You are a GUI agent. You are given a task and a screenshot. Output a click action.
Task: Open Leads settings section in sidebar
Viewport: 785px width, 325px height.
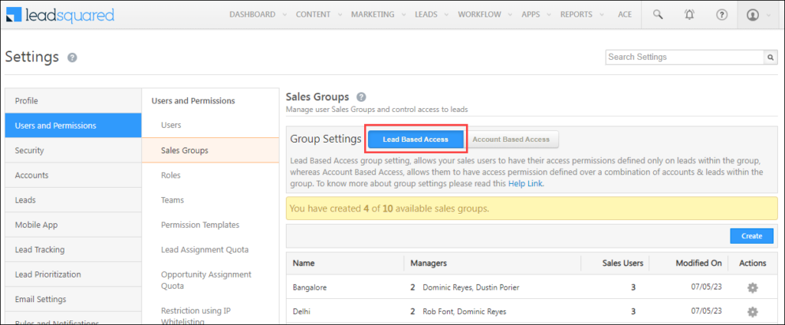click(x=74, y=200)
